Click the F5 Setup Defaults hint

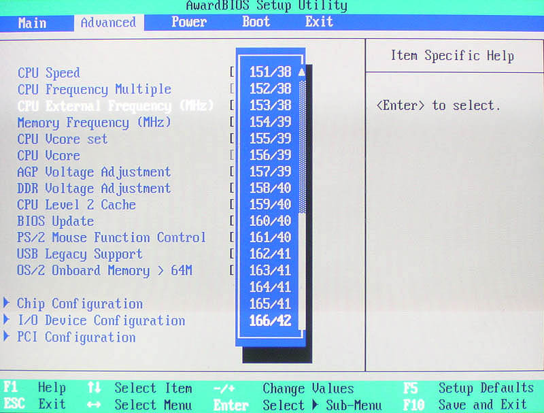pyautogui.click(x=468, y=389)
